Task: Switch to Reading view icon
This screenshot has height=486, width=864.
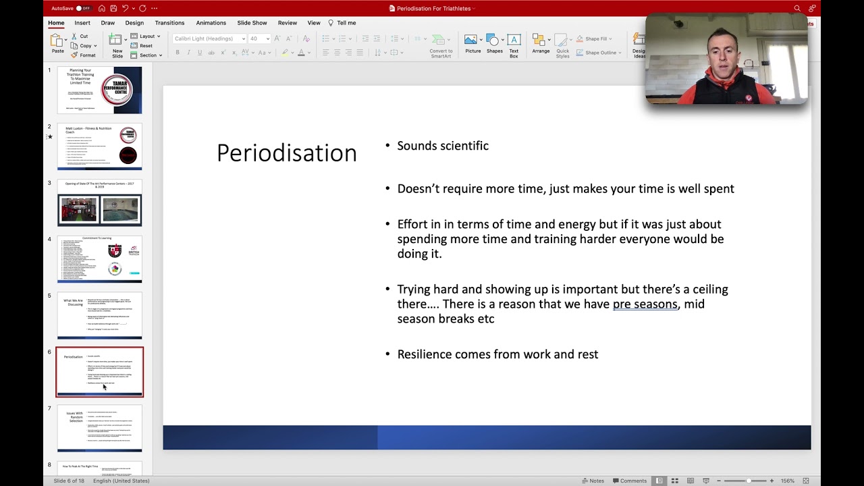Action: pos(690,481)
